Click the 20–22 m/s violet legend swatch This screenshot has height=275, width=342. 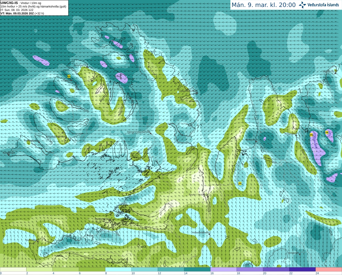(276, 269)
